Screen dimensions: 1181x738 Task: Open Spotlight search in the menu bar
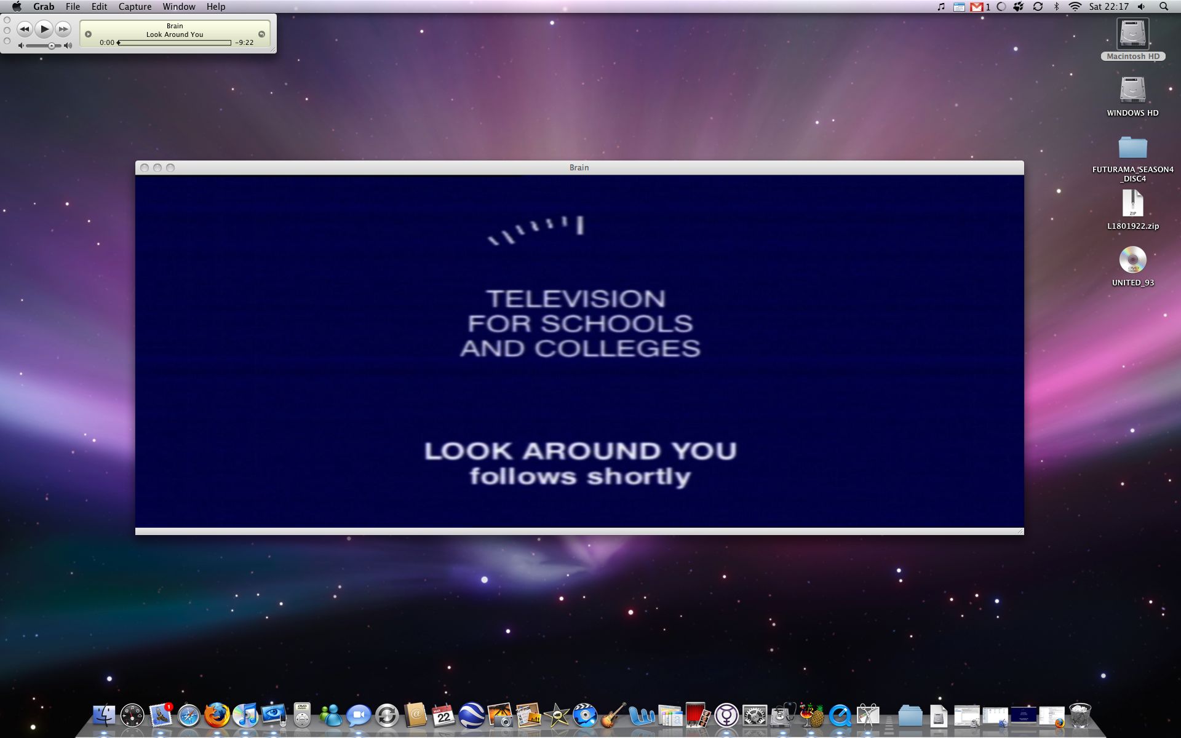1163,7
